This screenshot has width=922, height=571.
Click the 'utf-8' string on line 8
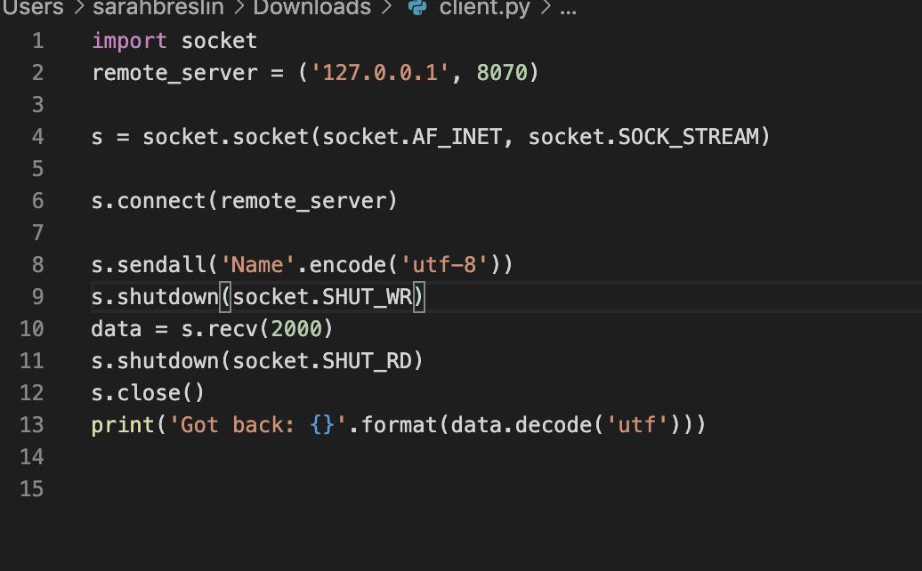(444, 265)
